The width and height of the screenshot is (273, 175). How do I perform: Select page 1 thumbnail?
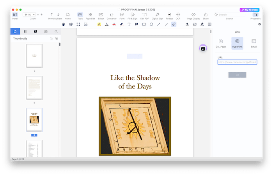pyautogui.click(x=34, y=56)
